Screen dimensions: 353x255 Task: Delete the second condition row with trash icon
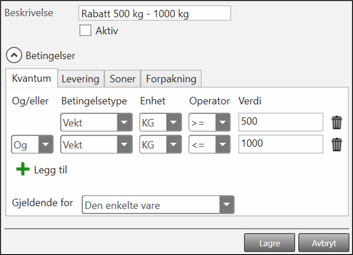coord(337,145)
